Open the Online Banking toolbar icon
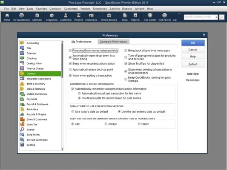Viewport: 227px width, 170px height. 109,17
